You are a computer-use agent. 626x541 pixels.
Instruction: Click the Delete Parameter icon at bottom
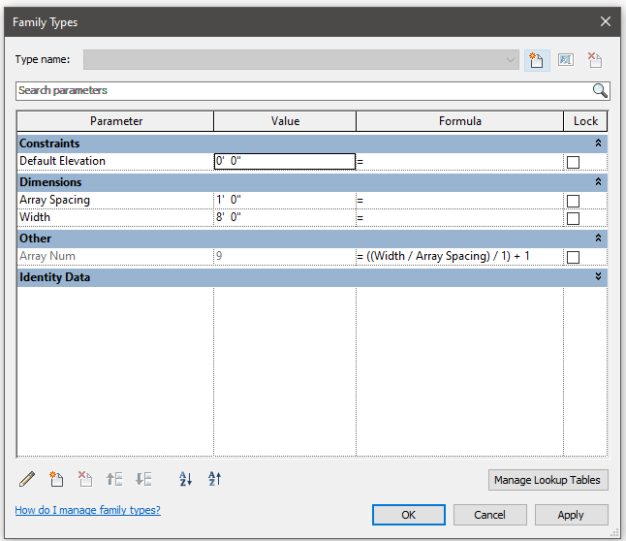[85, 479]
